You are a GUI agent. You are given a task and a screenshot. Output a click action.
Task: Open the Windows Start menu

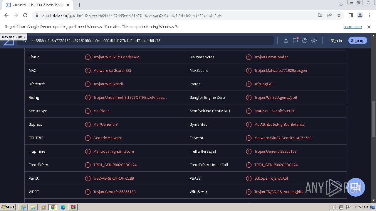coord(8,207)
